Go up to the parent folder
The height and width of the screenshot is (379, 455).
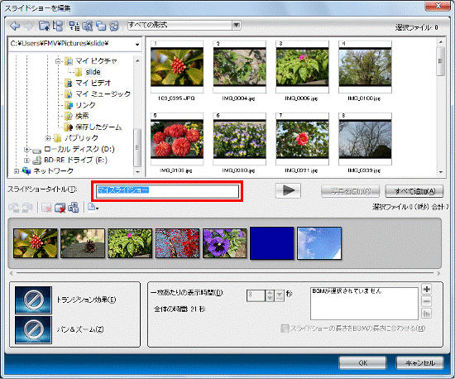click(x=45, y=26)
